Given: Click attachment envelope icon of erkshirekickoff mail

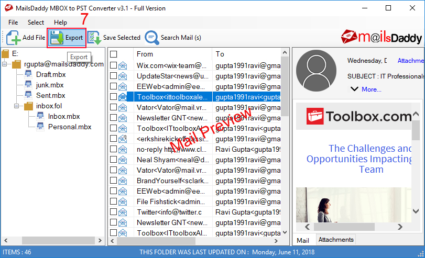Looking at the screenshot, I should pyautogui.click(x=123, y=139).
